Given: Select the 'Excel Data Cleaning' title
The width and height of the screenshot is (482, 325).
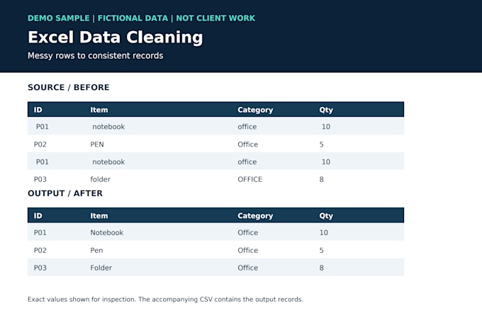Looking at the screenshot, I should [x=116, y=38].
